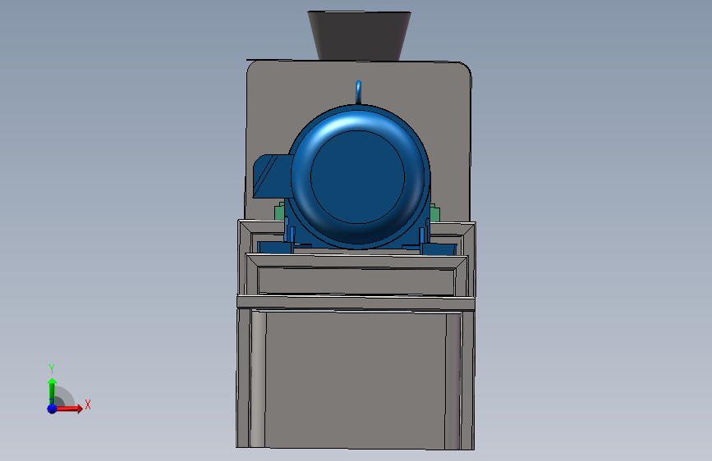Click the green Y axis arrow of triad
Viewport: 712px width, 461px height.
(x=52, y=391)
